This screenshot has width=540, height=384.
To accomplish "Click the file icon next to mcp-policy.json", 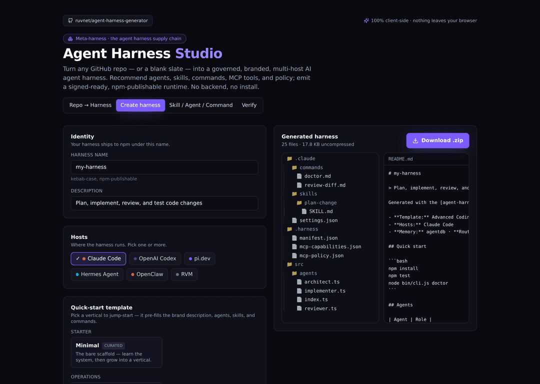I will click(294, 256).
